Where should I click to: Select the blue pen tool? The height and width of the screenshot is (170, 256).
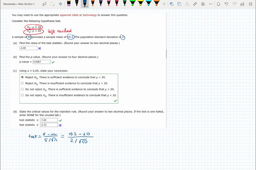[84, 4]
